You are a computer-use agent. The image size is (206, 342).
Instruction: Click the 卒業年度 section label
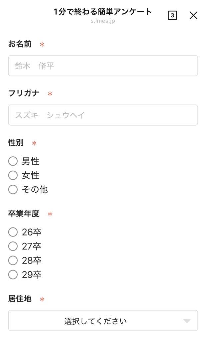click(x=24, y=214)
